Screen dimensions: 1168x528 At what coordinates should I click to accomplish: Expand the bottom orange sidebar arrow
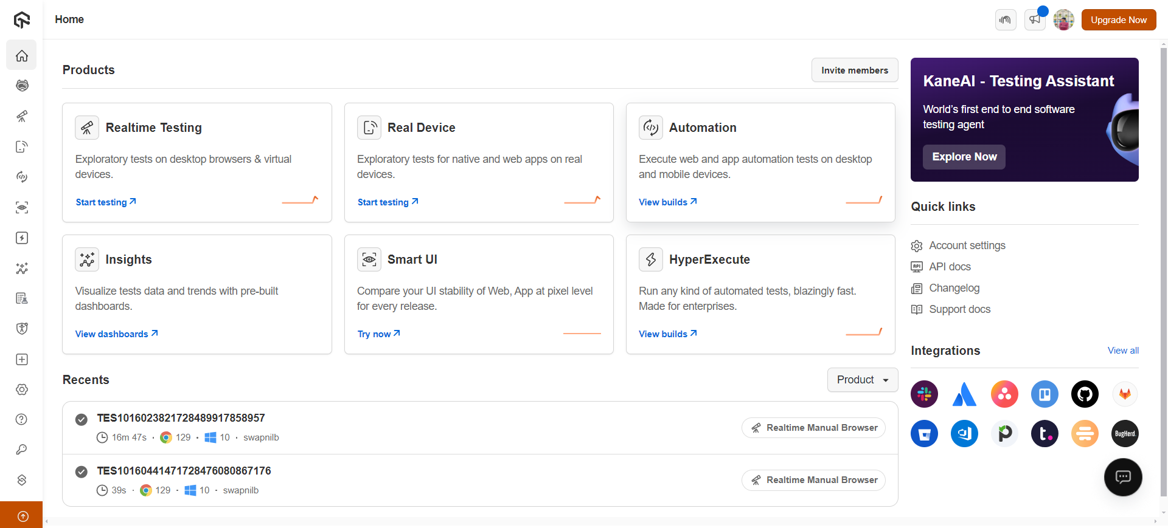coord(23,516)
